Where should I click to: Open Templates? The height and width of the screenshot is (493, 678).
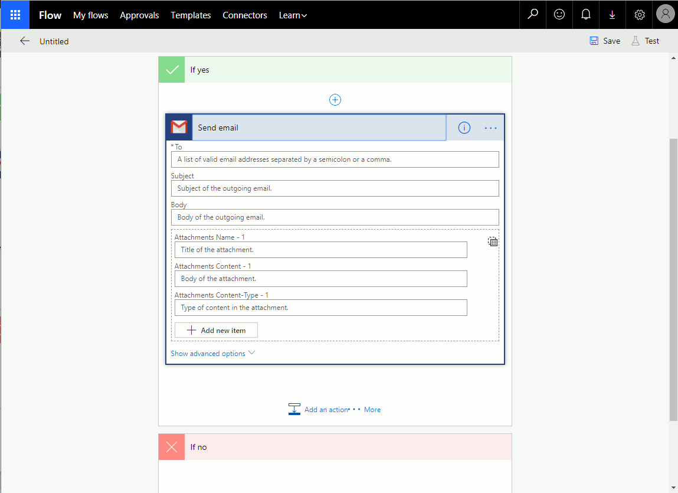[x=191, y=15]
